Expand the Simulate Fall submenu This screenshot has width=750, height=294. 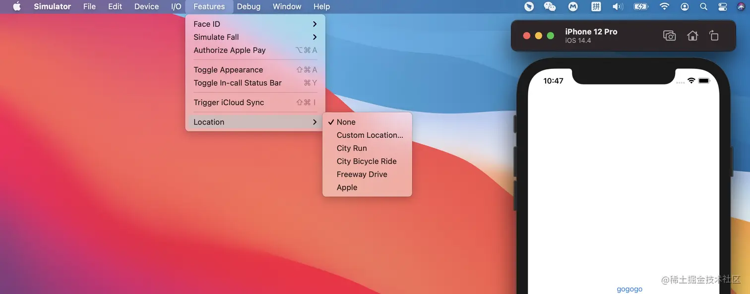click(x=255, y=37)
